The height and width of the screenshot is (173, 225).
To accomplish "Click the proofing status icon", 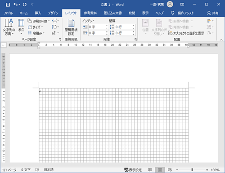I will coord(37,170).
